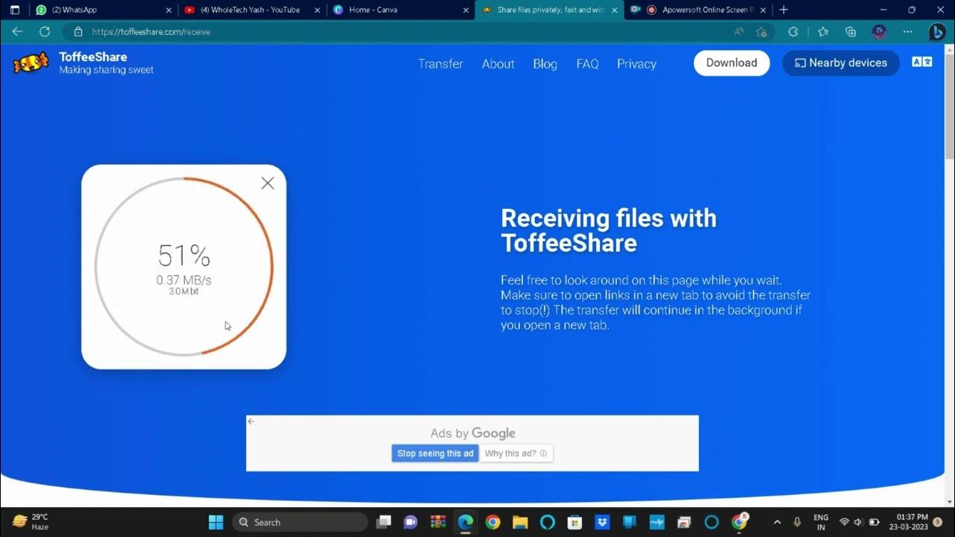Open the volume speaker icon in the tray
This screenshot has height=537, width=955.
[x=859, y=522]
